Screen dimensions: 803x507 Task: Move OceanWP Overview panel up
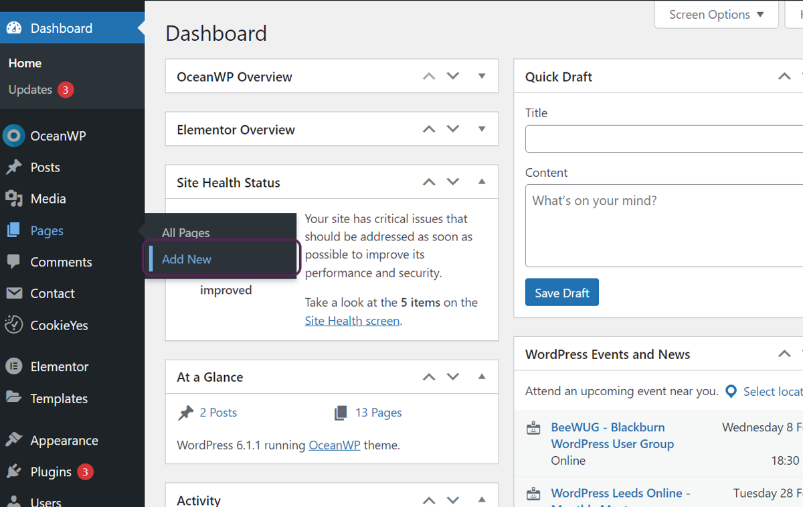coord(429,76)
